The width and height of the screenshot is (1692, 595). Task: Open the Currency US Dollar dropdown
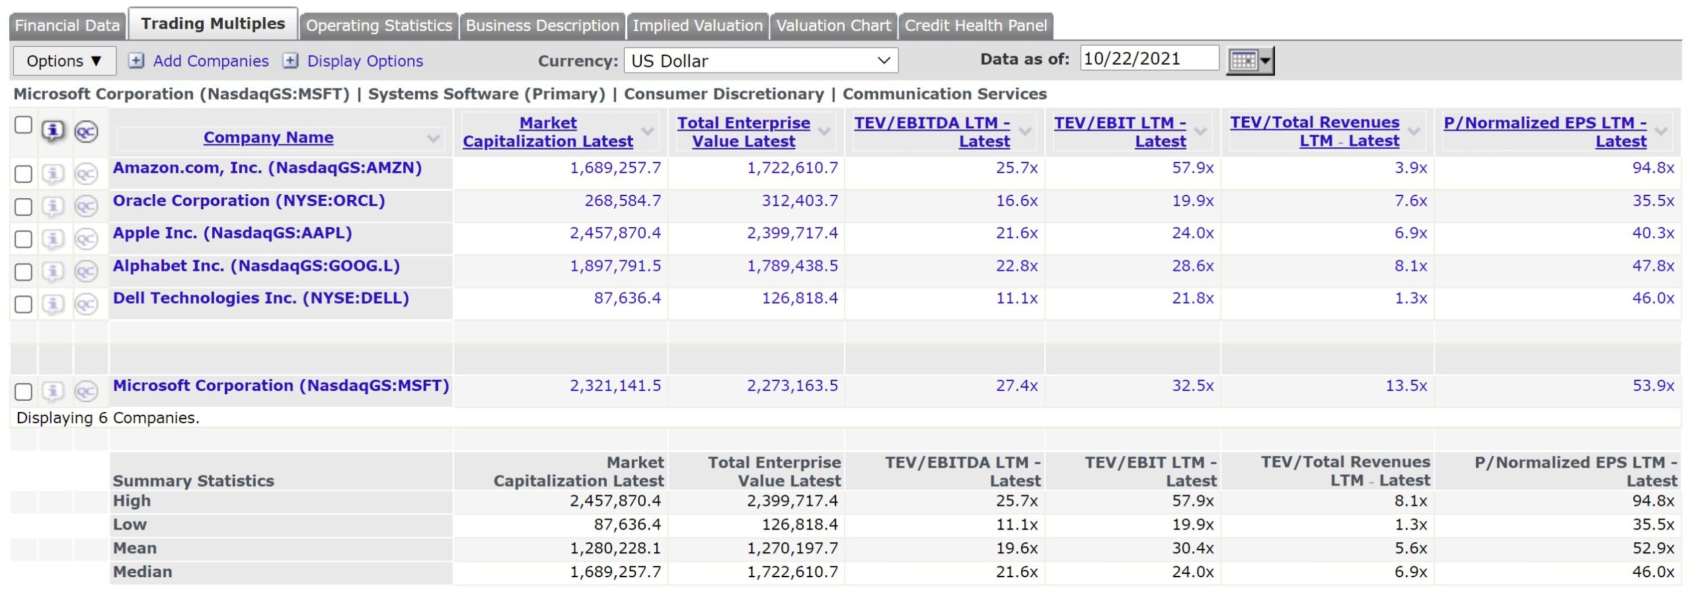coord(761,61)
